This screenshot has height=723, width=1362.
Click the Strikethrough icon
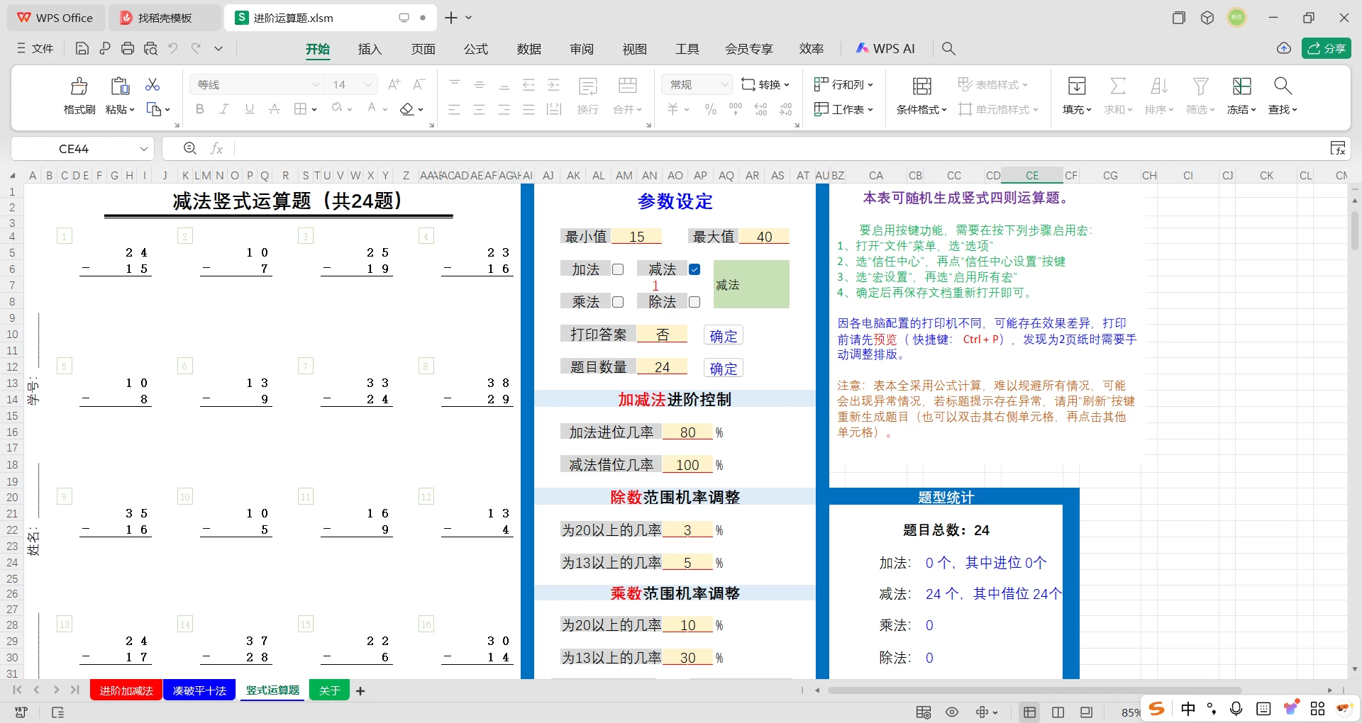coord(275,109)
